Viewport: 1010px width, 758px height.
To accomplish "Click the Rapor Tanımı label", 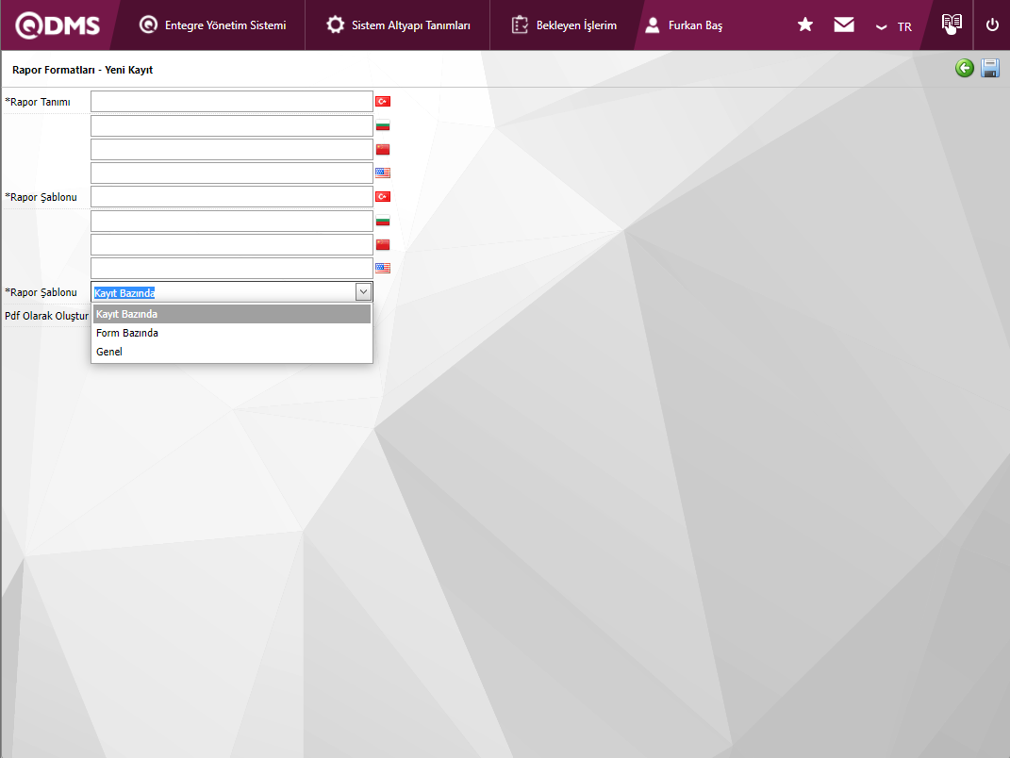I will (x=38, y=102).
